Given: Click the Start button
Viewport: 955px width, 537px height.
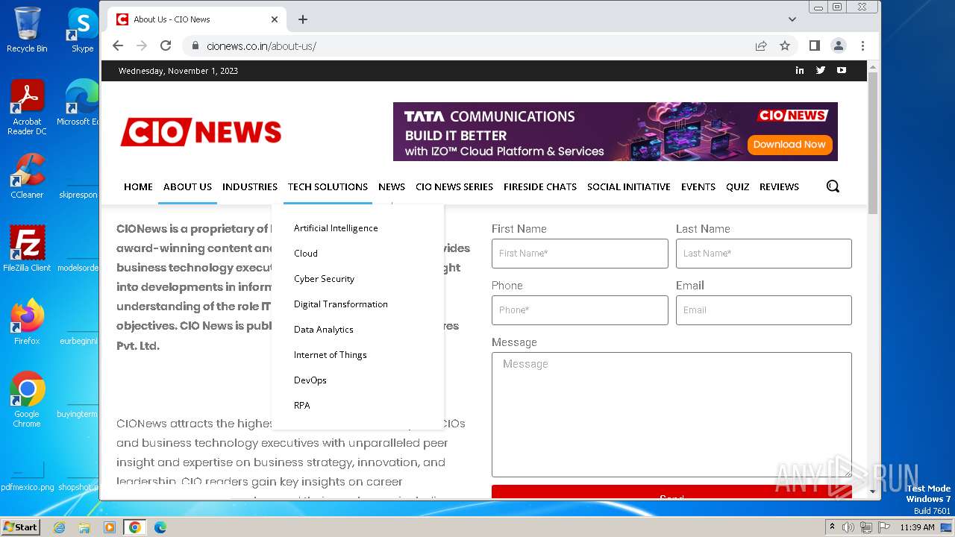Looking at the screenshot, I should tap(20, 527).
